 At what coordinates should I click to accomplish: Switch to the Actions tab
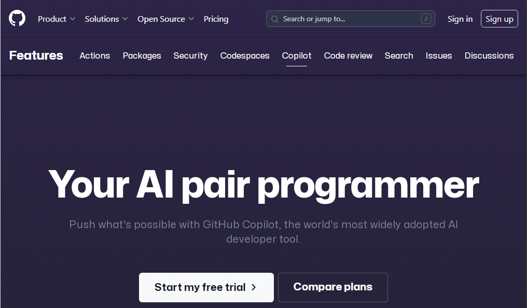coord(95,55)
